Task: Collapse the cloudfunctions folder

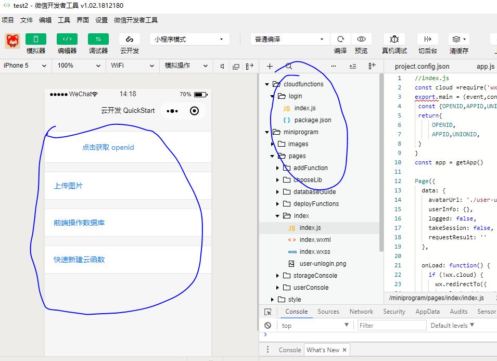Action: [267, 84]
